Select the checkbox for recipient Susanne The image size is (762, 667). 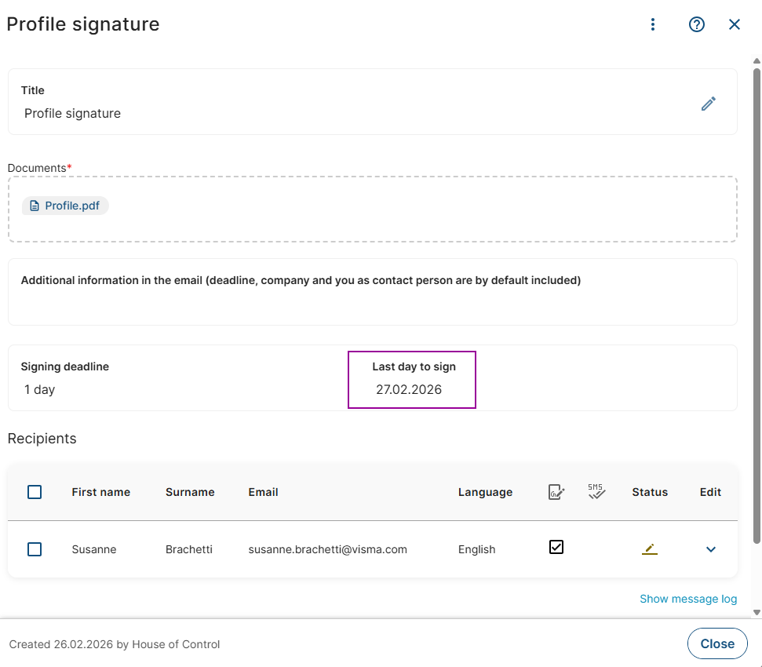pyautogui.click(x=35, y=549)
